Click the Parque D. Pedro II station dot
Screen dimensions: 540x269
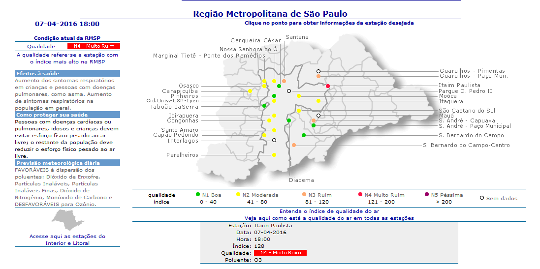point(289,91)
